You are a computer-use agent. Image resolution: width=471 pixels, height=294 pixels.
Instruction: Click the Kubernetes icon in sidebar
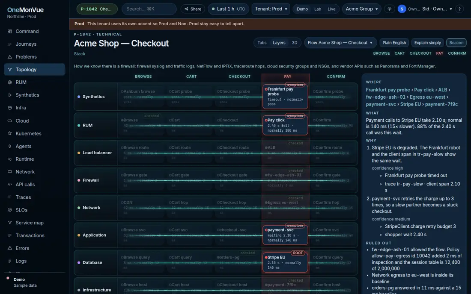9,133
